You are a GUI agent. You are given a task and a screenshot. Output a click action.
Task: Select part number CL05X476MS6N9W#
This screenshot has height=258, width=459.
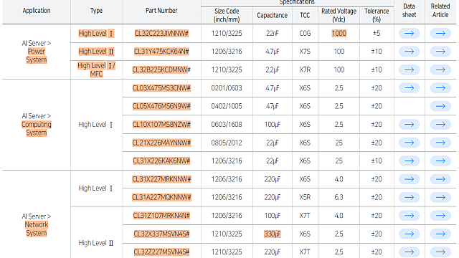click(161, 106)
